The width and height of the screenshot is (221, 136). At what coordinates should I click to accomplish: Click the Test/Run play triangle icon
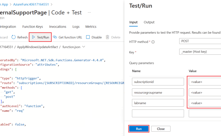(33, 37)
